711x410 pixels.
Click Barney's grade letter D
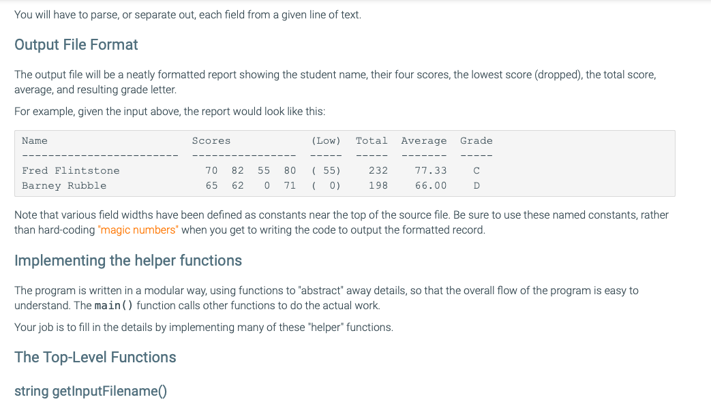(x=476, y=185)
